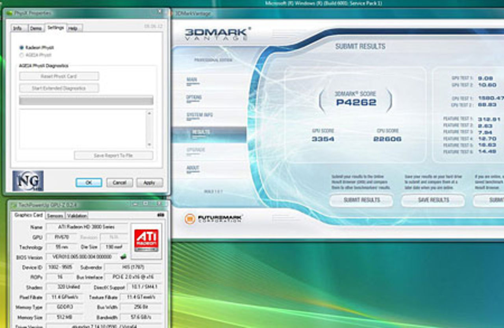Click Feature Test 6 value 14.48
504x328 pixels.
tap(487, 152)
